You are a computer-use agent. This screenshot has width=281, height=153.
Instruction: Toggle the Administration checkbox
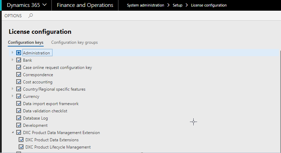pos(19,53)
